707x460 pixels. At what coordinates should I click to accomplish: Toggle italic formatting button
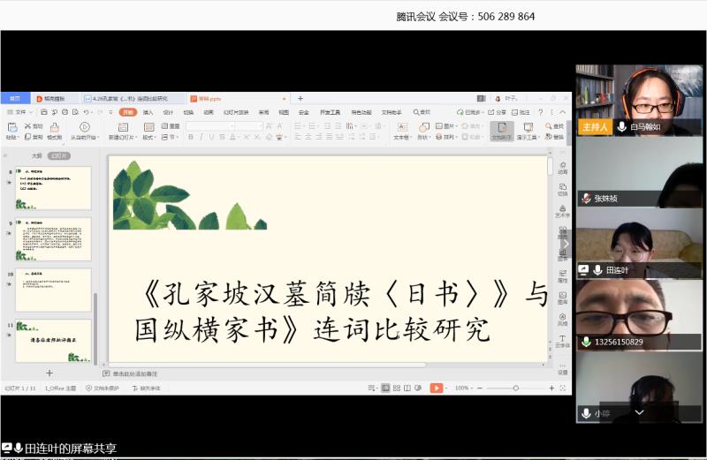[201, 137]
